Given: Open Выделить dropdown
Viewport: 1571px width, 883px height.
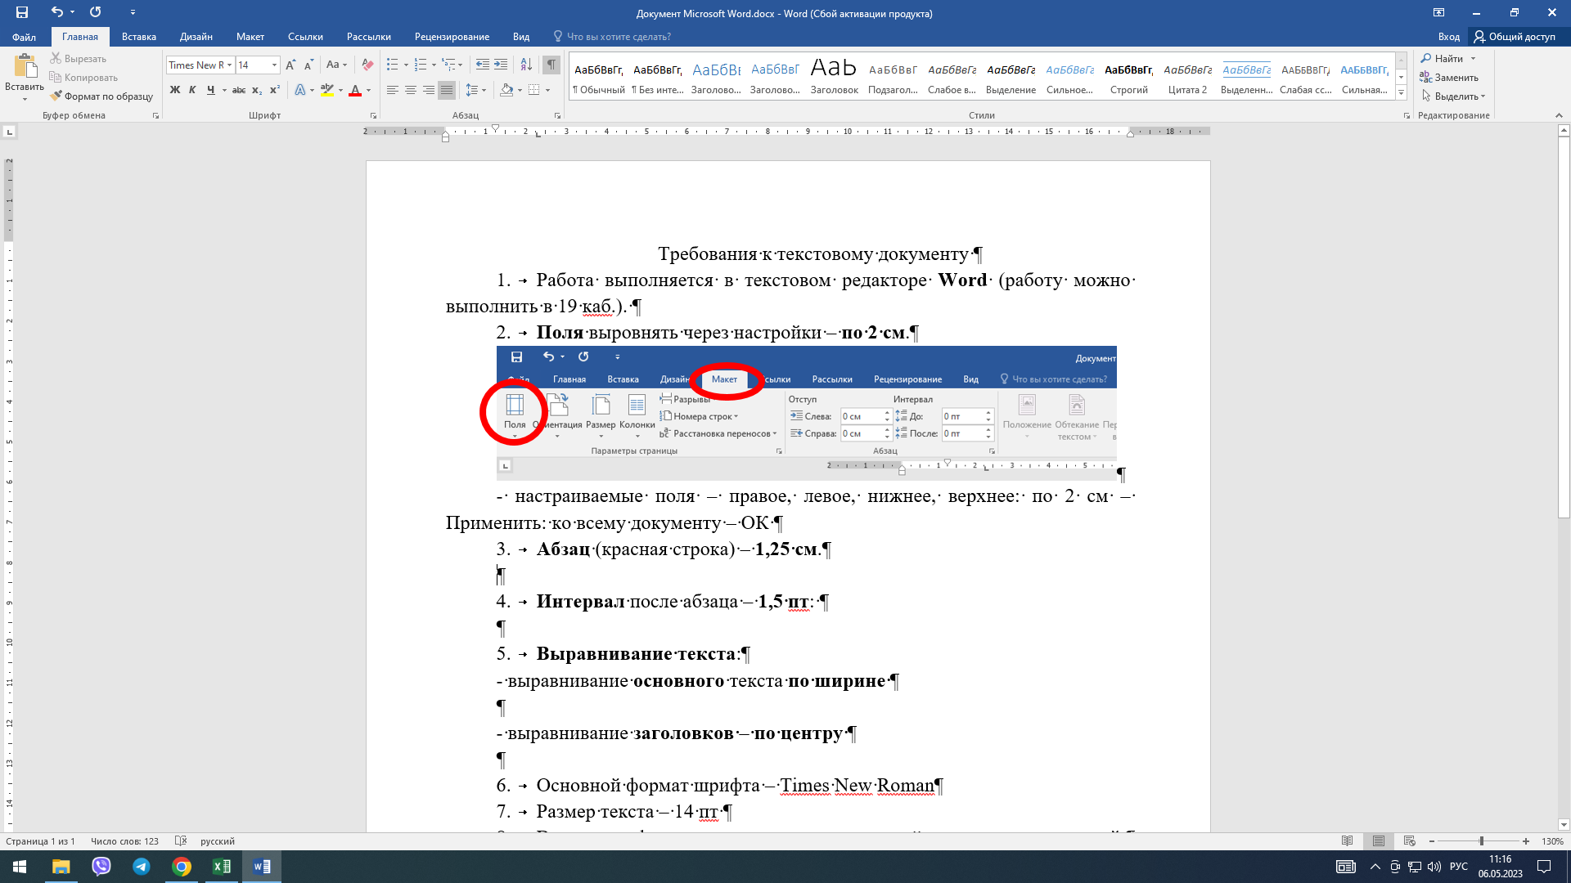Looking at the screenshot, I should pos(1453,96).
